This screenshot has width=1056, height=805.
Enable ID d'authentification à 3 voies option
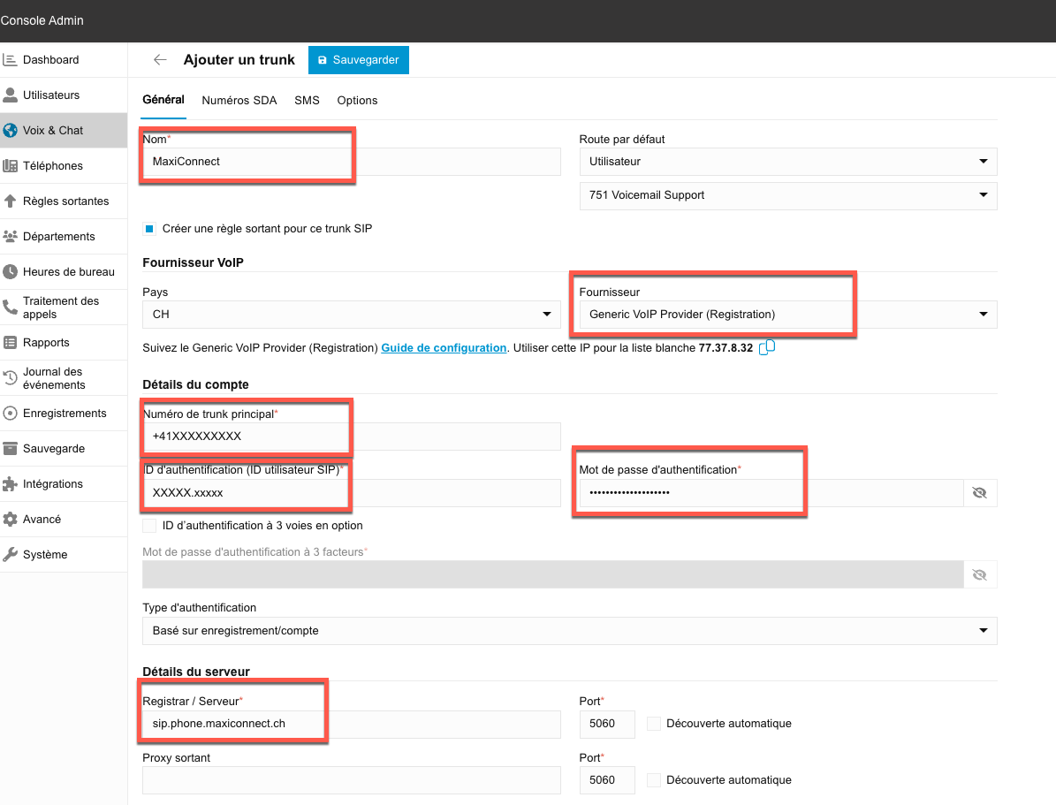(149, 526)
